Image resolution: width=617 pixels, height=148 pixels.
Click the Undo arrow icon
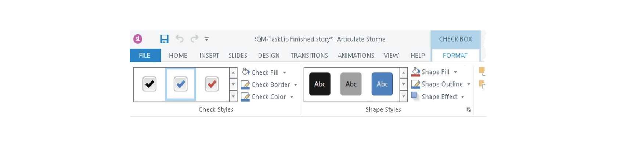pos(180,38)
